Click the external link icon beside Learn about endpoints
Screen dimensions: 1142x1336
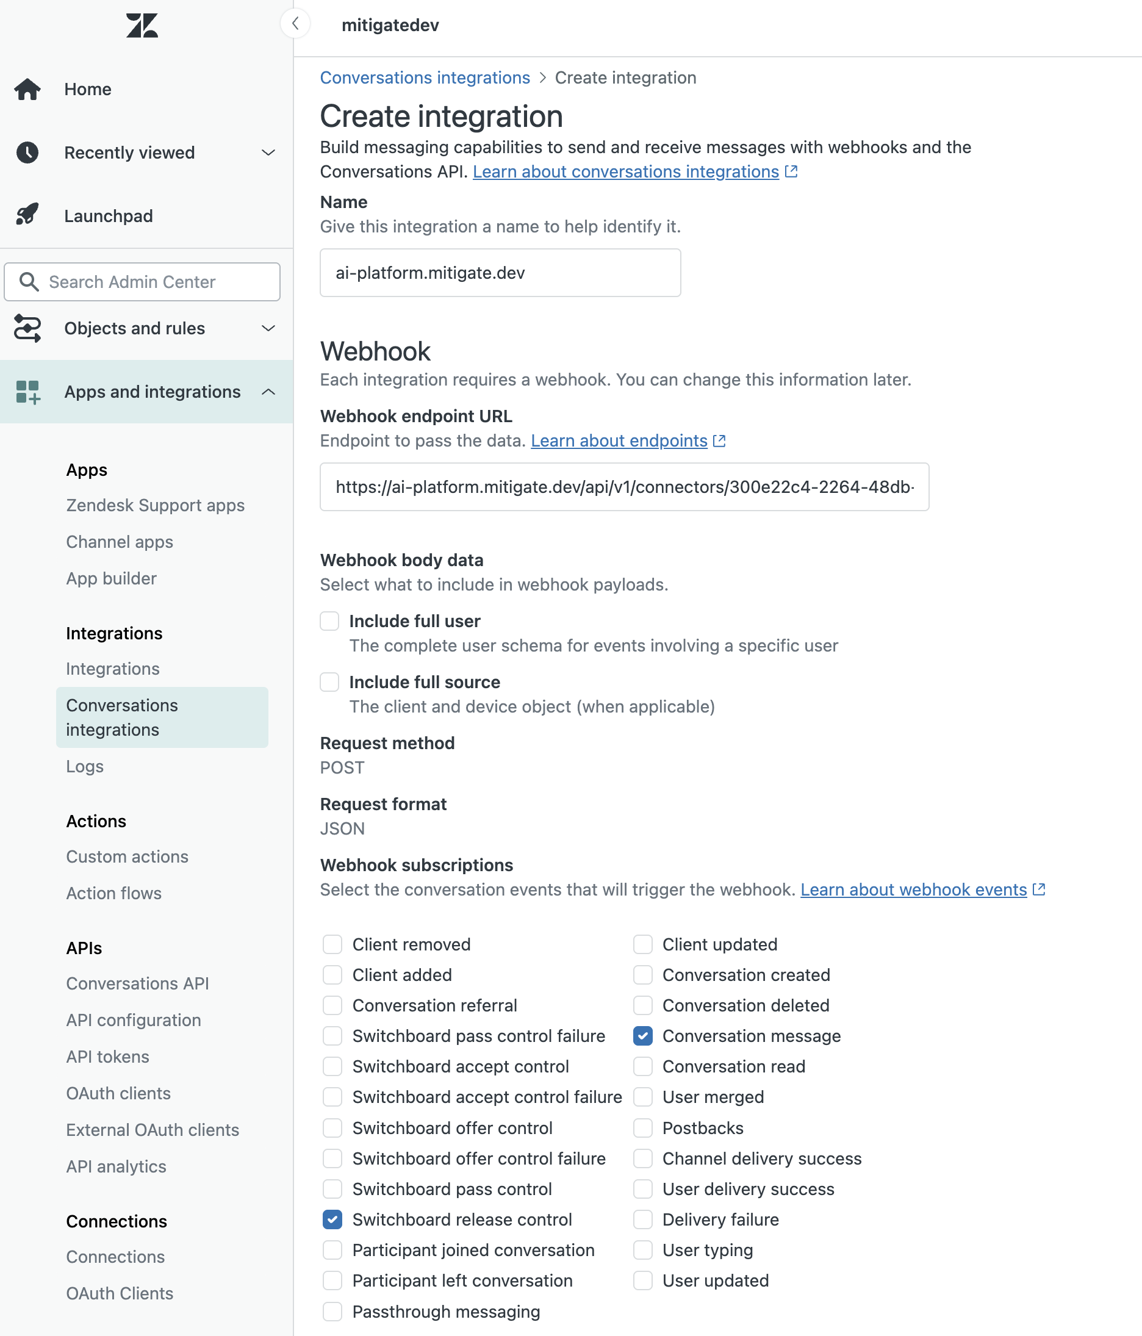[720, 441]
